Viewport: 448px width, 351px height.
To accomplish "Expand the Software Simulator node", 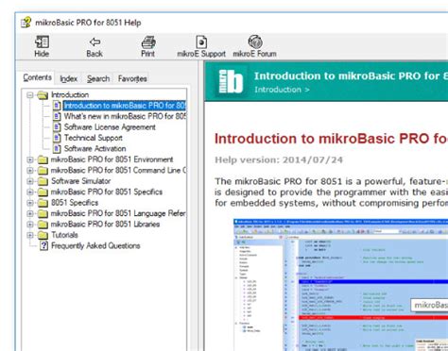I will point(30,181).
